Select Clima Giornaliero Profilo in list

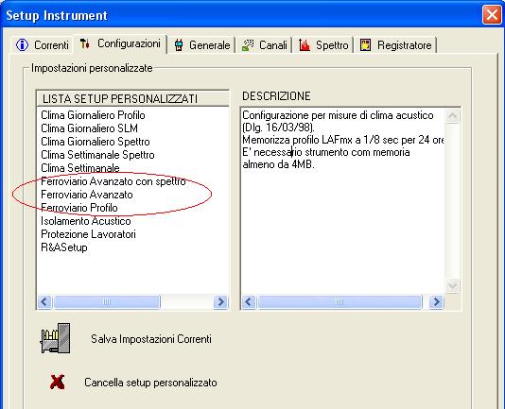click(93, 115)
